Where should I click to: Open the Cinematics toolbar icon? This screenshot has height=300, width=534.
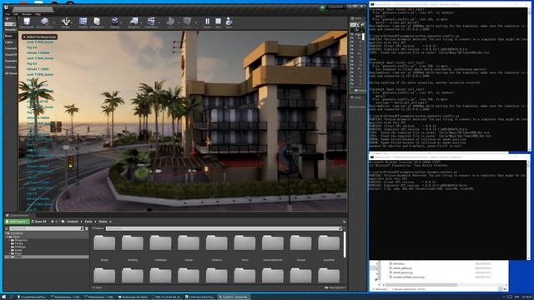click(151, 22)
